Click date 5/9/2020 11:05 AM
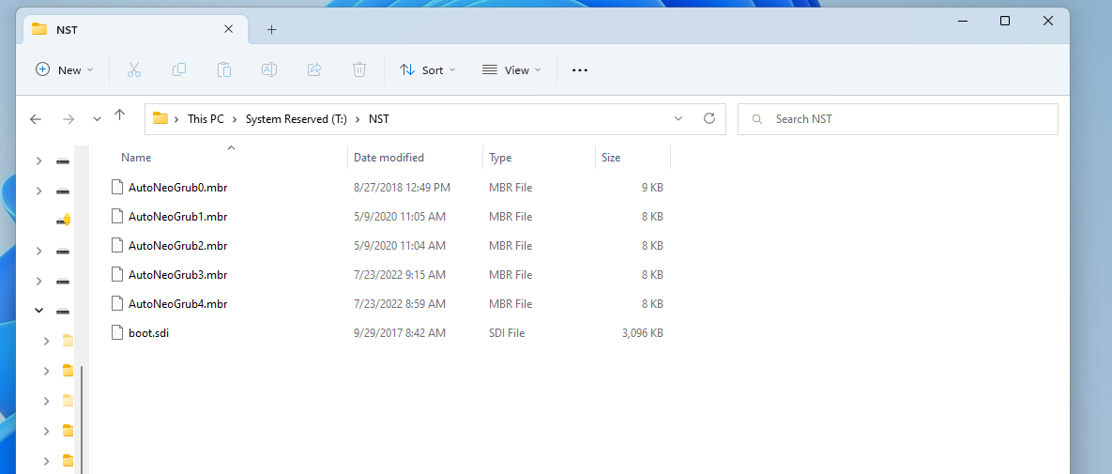Viewport: 1112px width, 474px height. pyautogui.click(x=399, y=217)
